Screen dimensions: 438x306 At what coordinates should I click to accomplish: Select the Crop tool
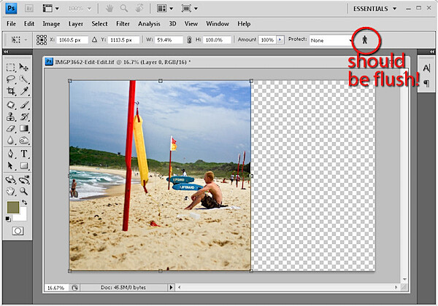click(x=11, y=91)
